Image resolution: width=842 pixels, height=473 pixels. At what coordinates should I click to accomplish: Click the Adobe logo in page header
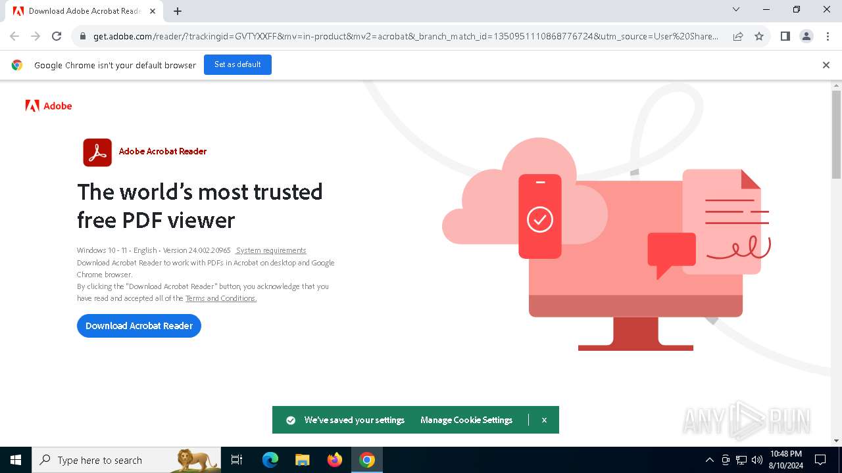click(x=49, y=106)
